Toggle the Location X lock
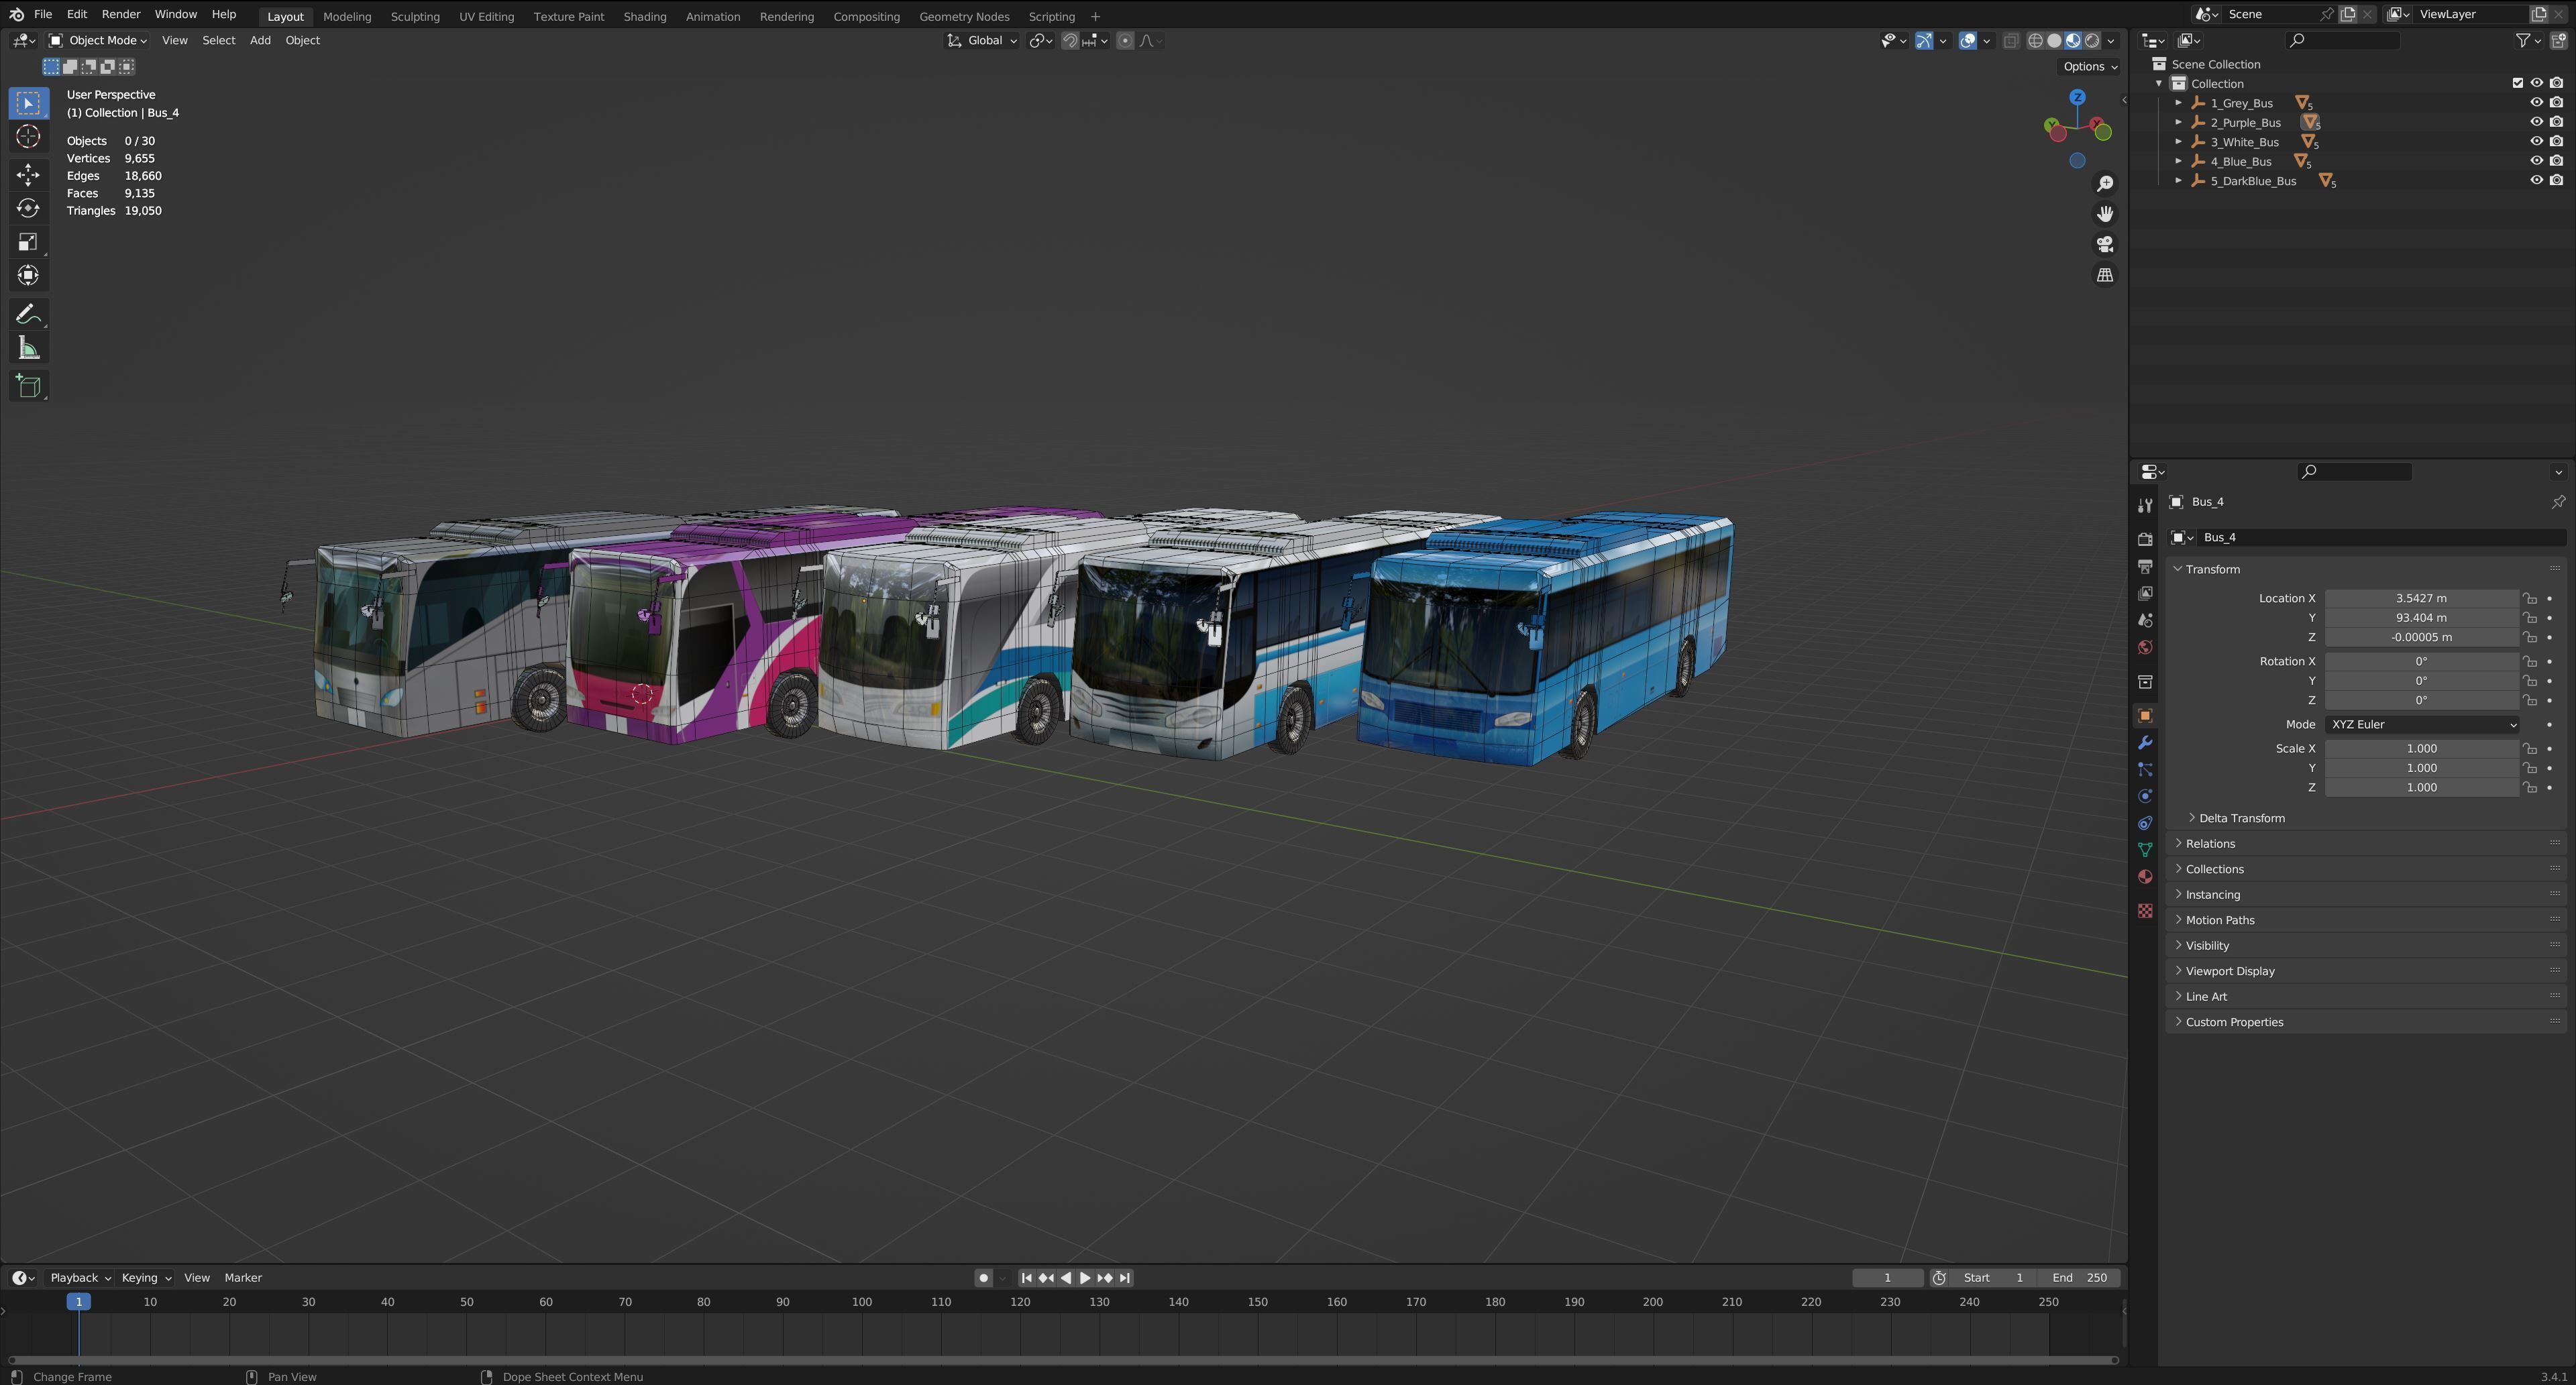Screen dimensions: 2576x1385 [x=2529, y=599]
